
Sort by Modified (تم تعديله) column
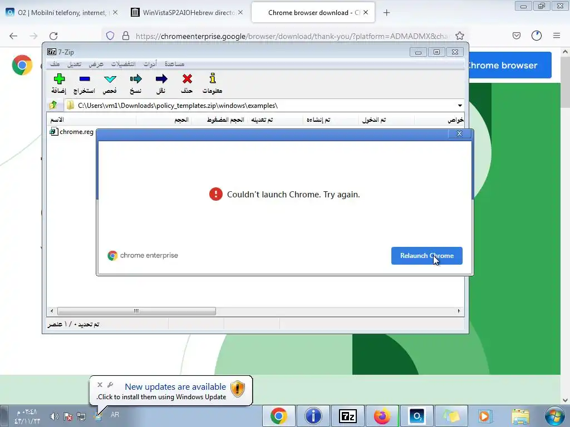[275, 120]
